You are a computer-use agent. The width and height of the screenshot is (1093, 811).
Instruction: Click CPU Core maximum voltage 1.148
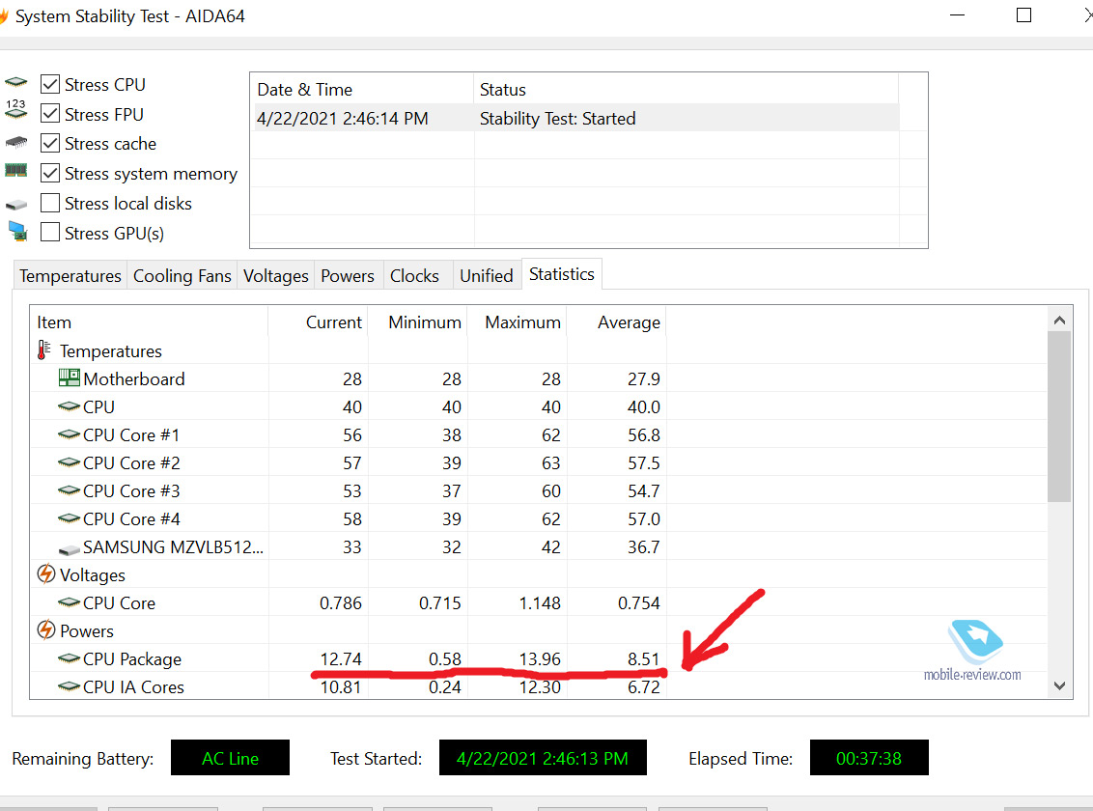[x=540, y=602]
